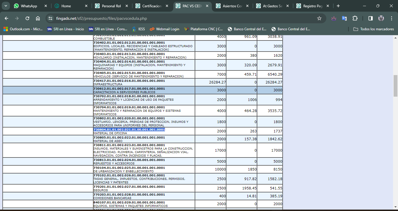Click the browser back arrow
398x211 pixels.
tap(6, 18)
